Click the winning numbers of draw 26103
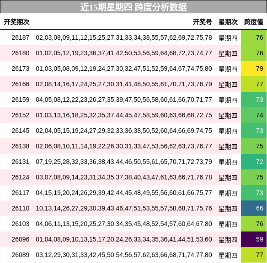The image size is (267, 263). pyautogui.click(x=124, y=224)
